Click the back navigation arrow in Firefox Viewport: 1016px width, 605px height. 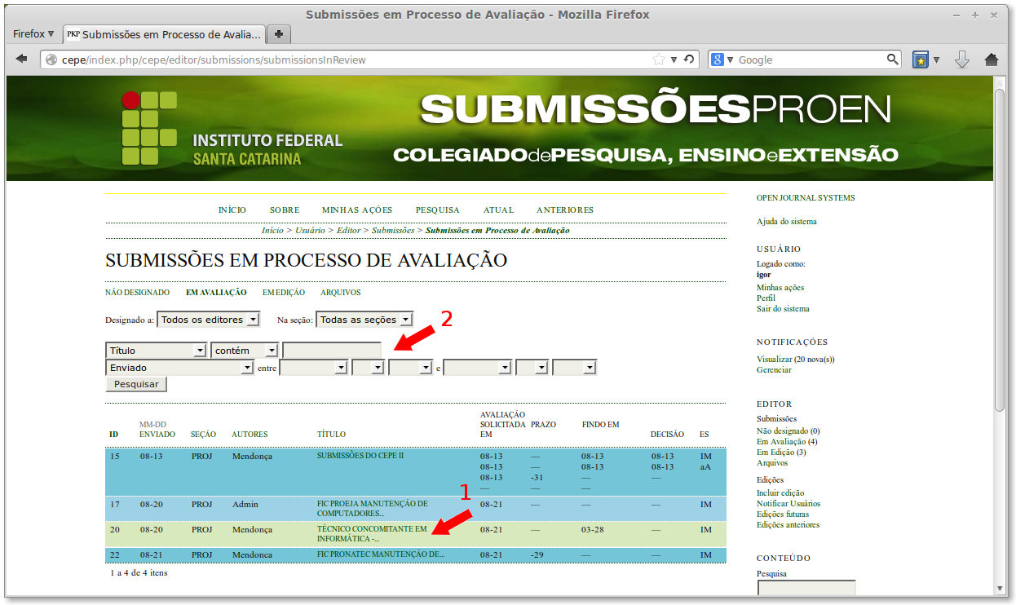point(21,59)
